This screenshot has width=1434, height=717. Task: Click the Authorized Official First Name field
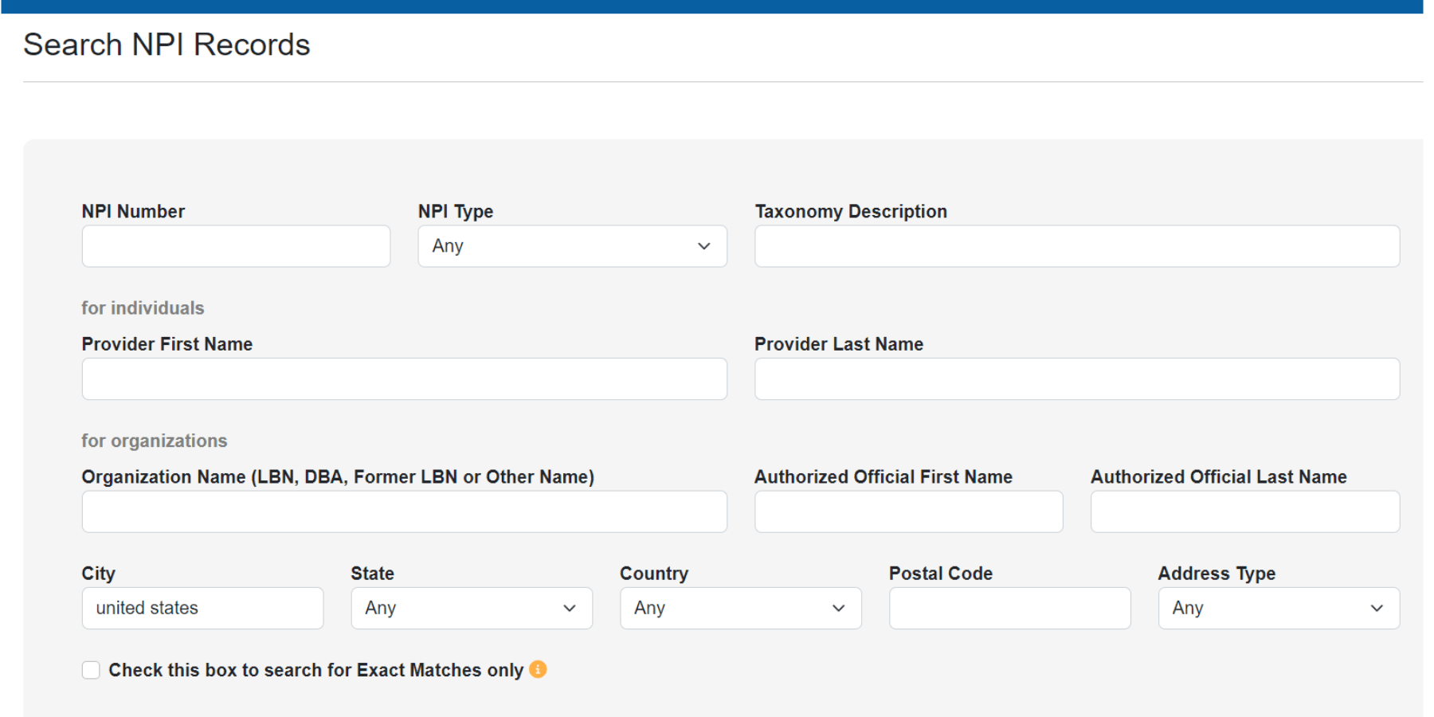tap(908, 511)
